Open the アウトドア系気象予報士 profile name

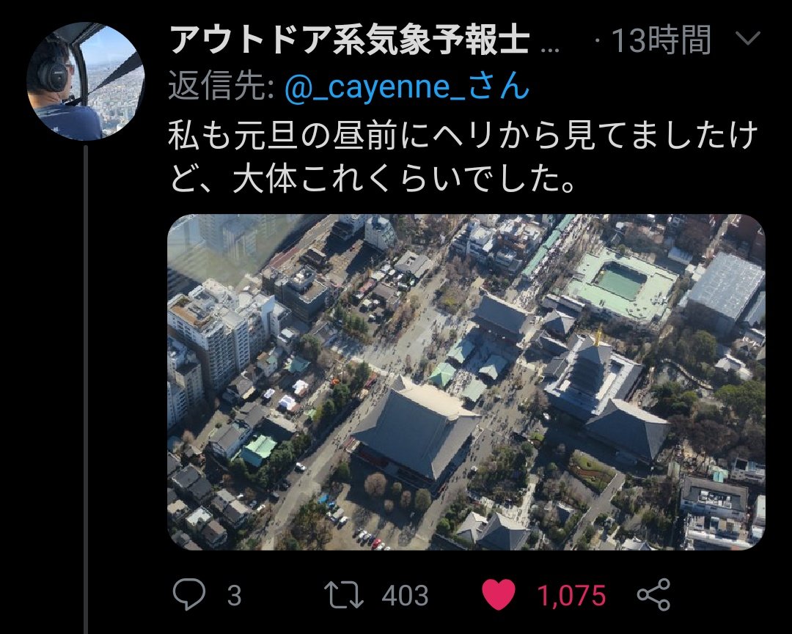pos(350,40)
